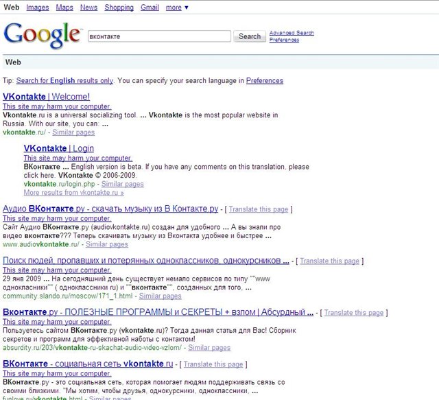Open Preferences link beside the Search button

[x=284, y=40]
